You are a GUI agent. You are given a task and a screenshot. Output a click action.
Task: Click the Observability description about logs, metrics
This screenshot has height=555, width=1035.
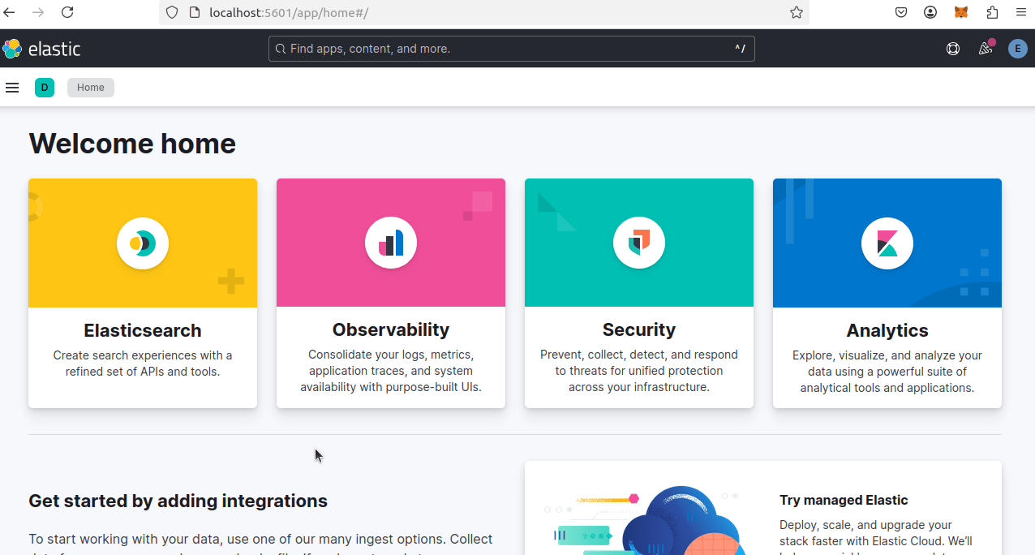[391, 371]
